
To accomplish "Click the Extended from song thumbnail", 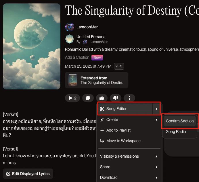I will [73, 80].
